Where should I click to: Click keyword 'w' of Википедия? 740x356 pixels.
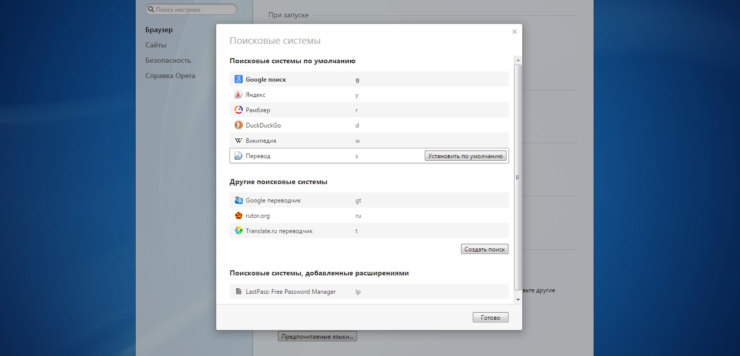[358, 141]
